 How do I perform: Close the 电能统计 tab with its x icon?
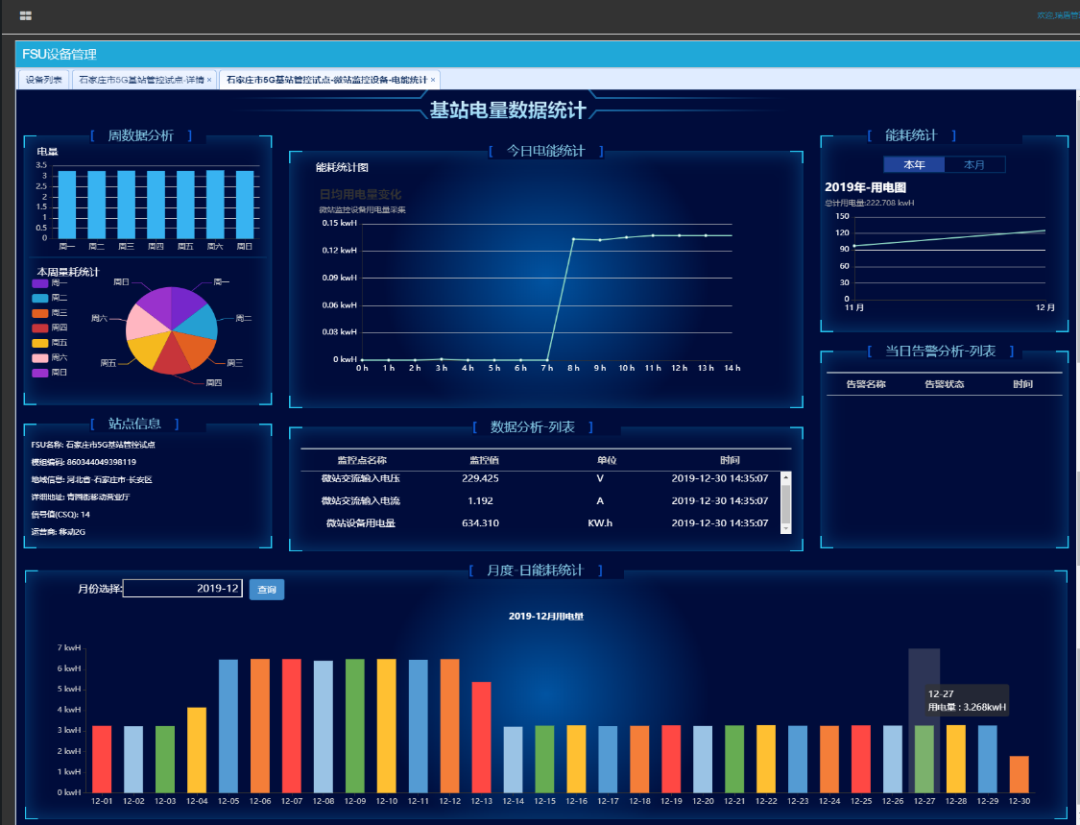coord(433,80)
